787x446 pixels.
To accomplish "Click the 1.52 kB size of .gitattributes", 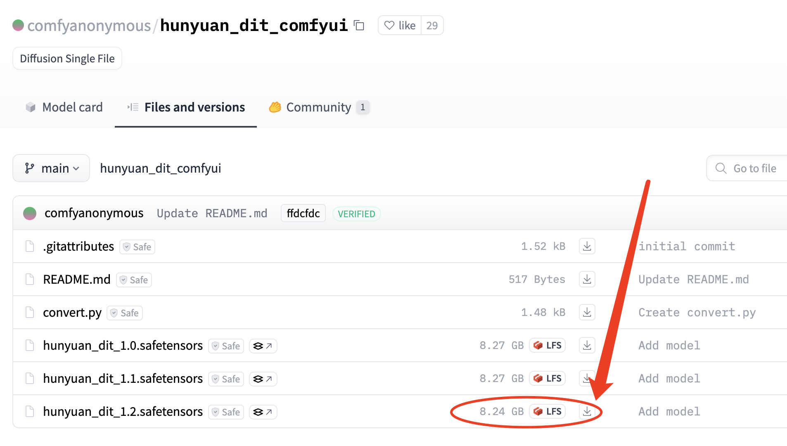I will (x=543, y=247).
